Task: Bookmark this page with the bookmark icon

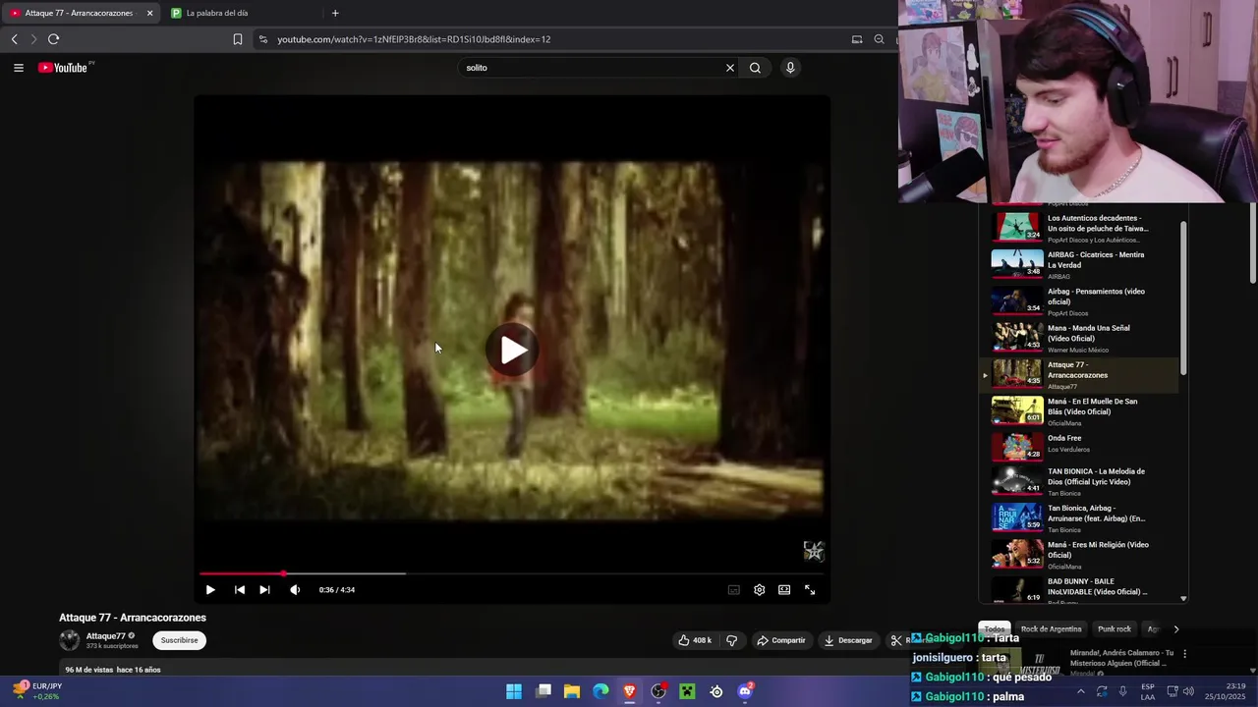Action: pyautogui.click(x=238, y=39)
